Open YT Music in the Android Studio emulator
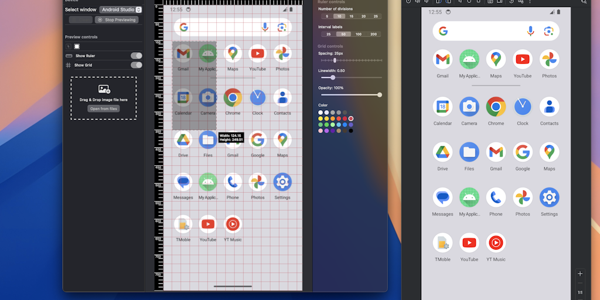 (x=496, y=243)
